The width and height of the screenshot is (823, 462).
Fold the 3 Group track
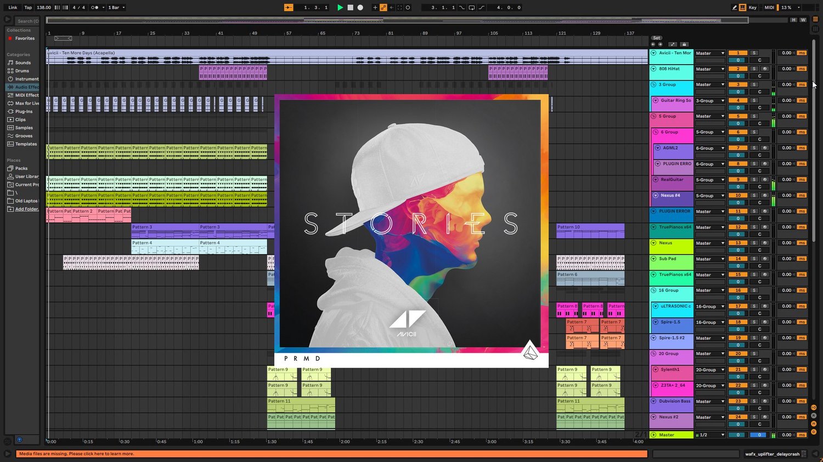pyautogui.click(x=653, y=85)
